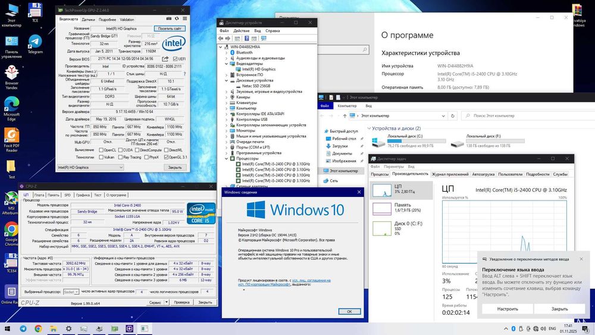Open the Компьютер ribbon tab in Explorer
The height and width of the screenshot is (335, 595).
[347, 106]
